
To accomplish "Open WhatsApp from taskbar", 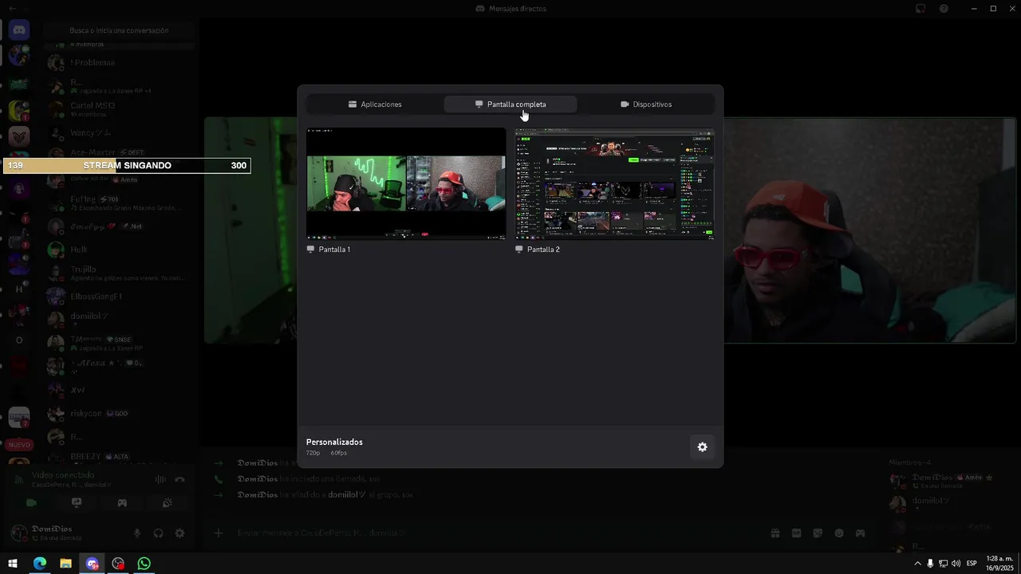I will 144,564.
